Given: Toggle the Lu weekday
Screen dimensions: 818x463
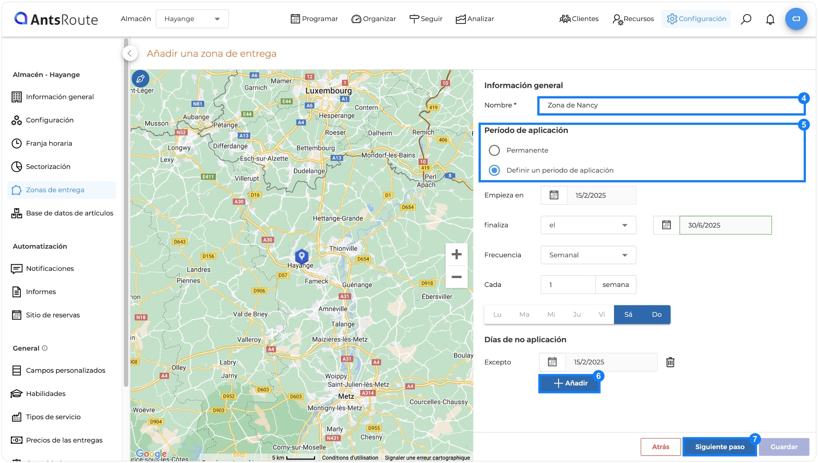Looking at the screenshot, I should click(497, 314).
